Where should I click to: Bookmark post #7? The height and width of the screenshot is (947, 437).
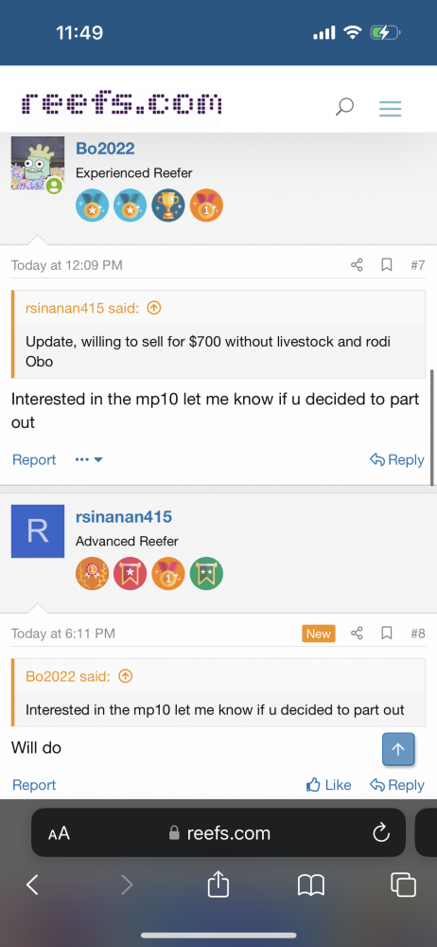387,264
